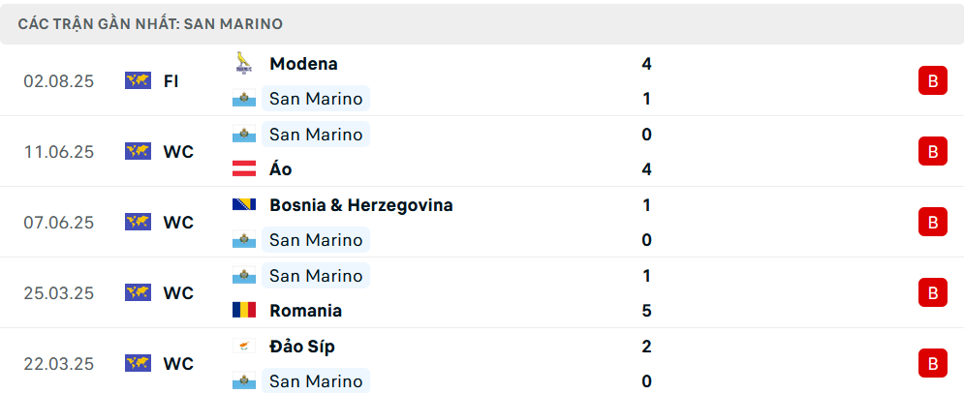Select the Cyprus flag beside Đảo Síp
The width and height of the screenshot is (964, 394).
click(x=243, y=347)
